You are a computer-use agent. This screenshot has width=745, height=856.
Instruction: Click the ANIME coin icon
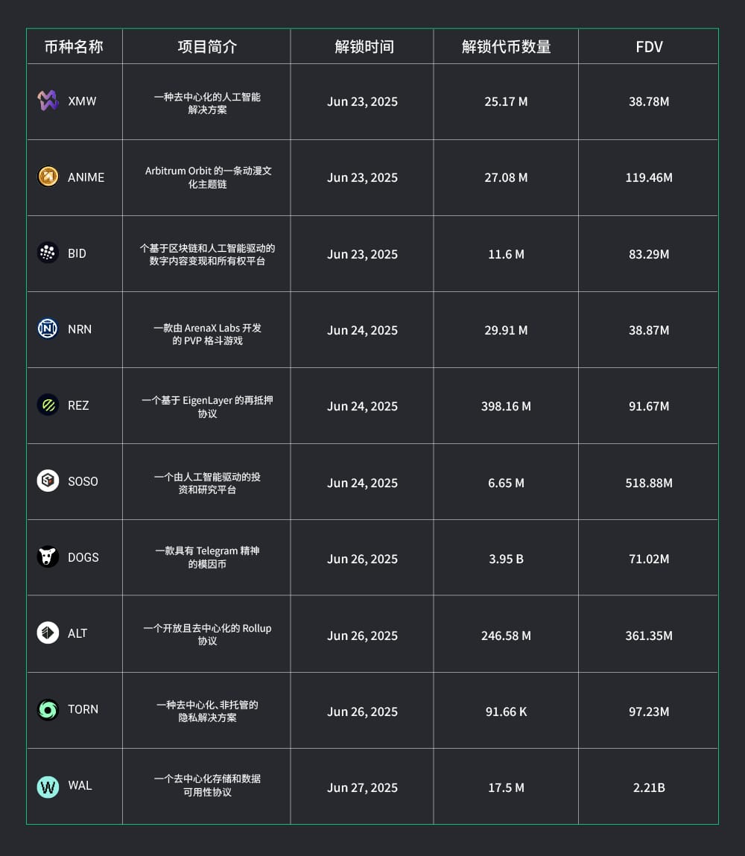48,177
